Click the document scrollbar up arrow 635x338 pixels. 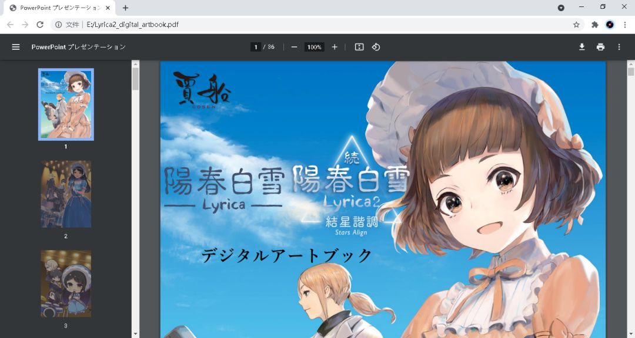point(631,63)
